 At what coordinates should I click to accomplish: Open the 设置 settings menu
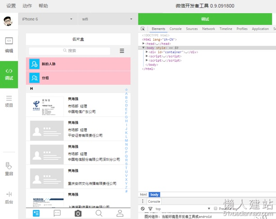11,6
